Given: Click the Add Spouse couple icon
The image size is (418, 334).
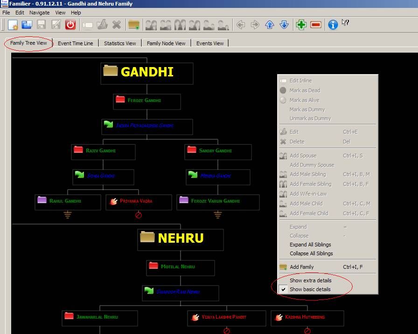Looking at the screenshot, I should point(150,25).
